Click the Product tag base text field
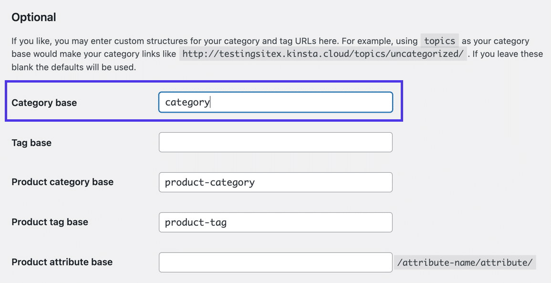Screen dimensions: 551x283 tap(276, 222)
